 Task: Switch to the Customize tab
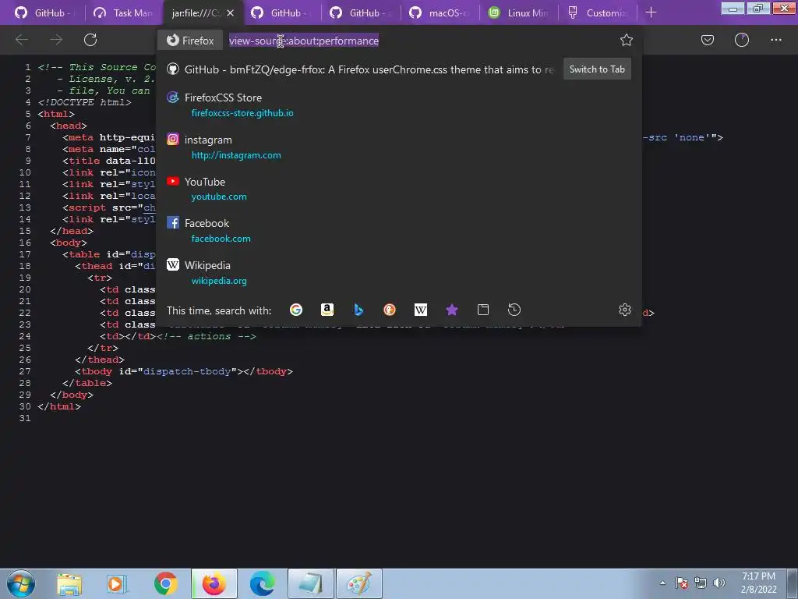(598, 12)
